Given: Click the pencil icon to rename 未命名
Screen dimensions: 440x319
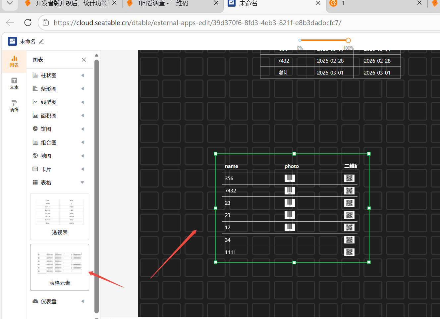Looking at the screenshot, I should [41, 41].
